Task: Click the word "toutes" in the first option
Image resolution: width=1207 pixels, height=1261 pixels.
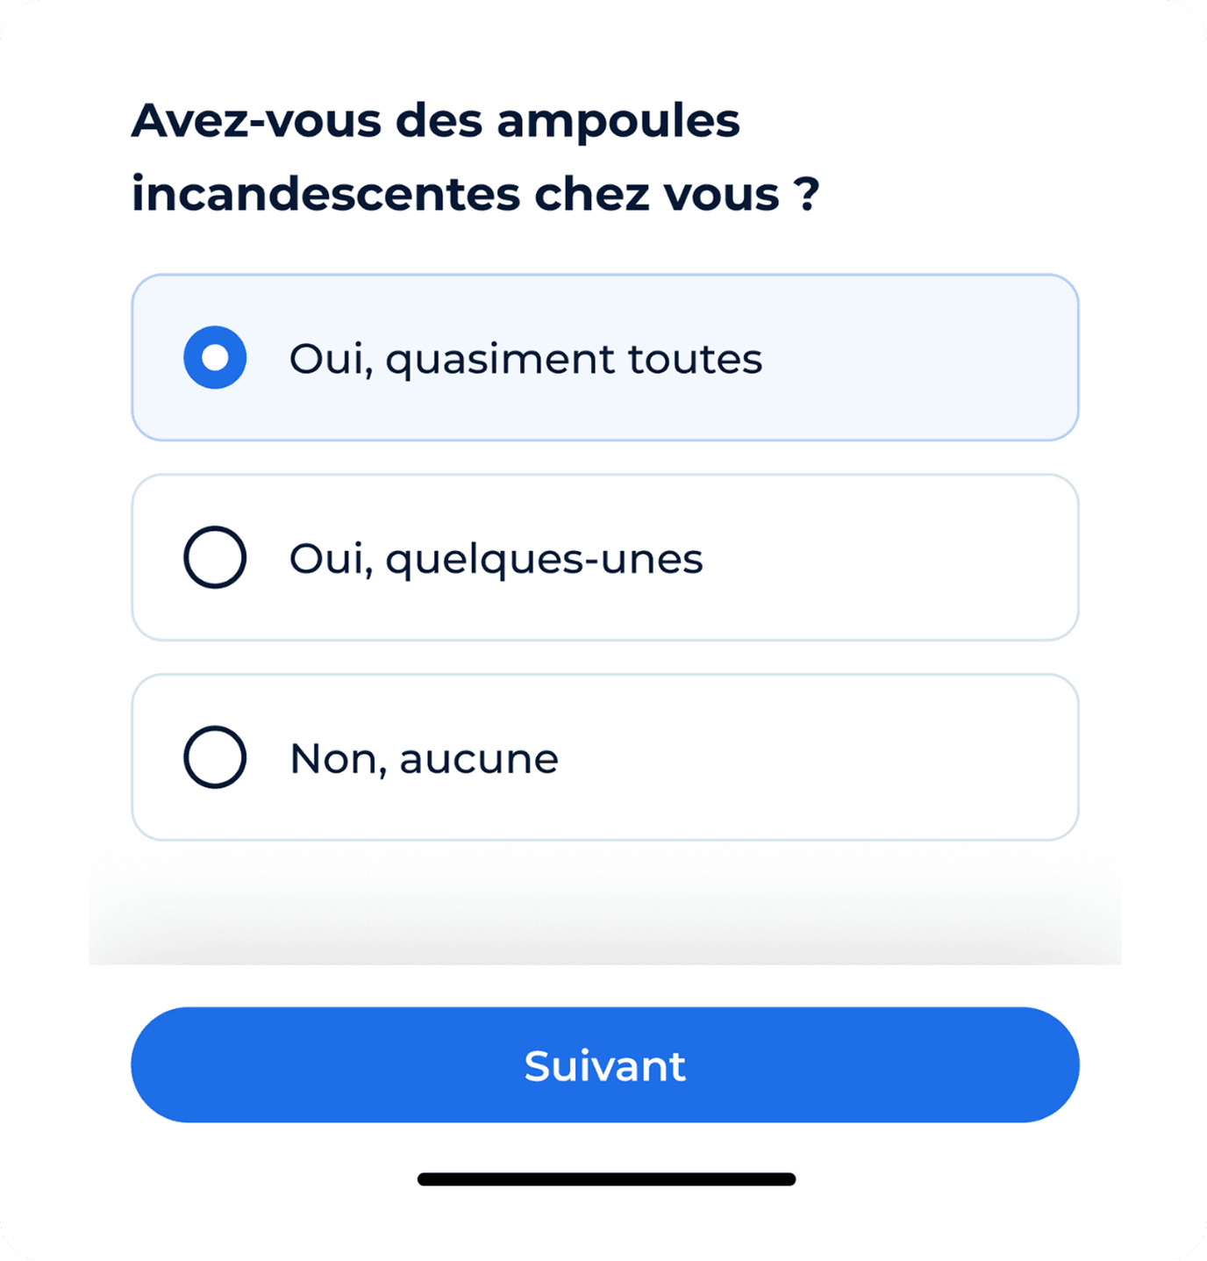Action: (695, 359)
